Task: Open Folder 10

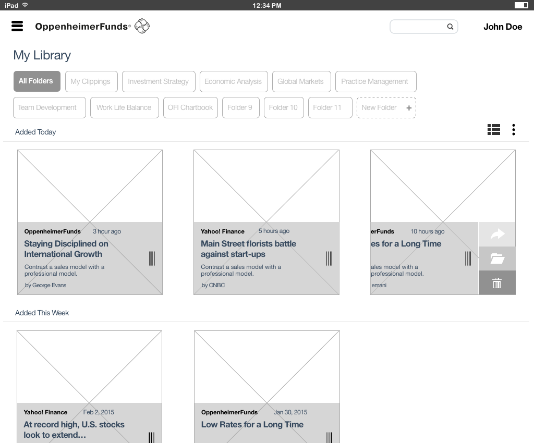Action: 284,107
